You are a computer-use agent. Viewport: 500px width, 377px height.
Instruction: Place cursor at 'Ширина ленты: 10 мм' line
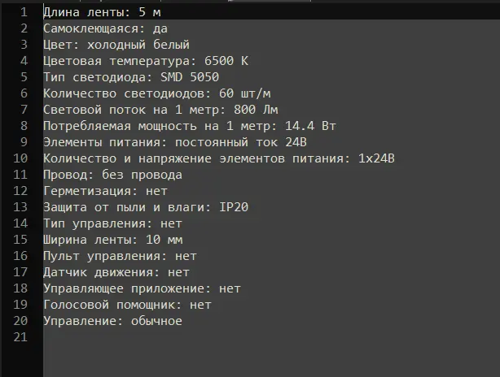[113, 240]
